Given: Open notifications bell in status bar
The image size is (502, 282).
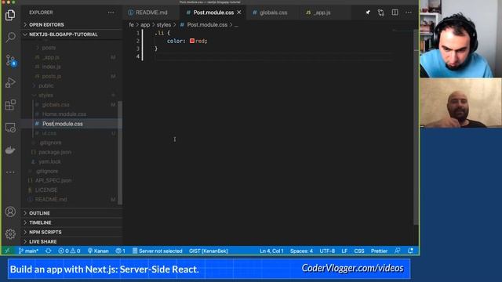Looking at the screenshot, I should (410, 251).
